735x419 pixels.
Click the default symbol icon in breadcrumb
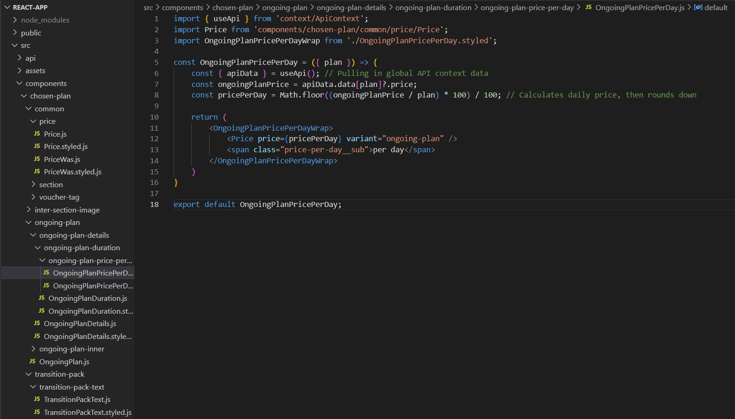tap(698, 7)
